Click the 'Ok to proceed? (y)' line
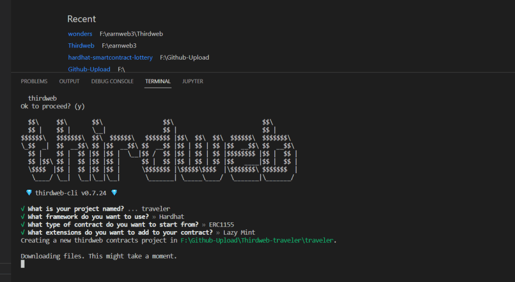This screenshot has height=282, width=515. point(53,106)
